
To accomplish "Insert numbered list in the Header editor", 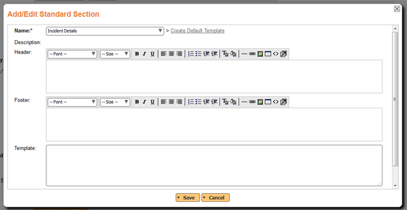I will coord(191,54).
